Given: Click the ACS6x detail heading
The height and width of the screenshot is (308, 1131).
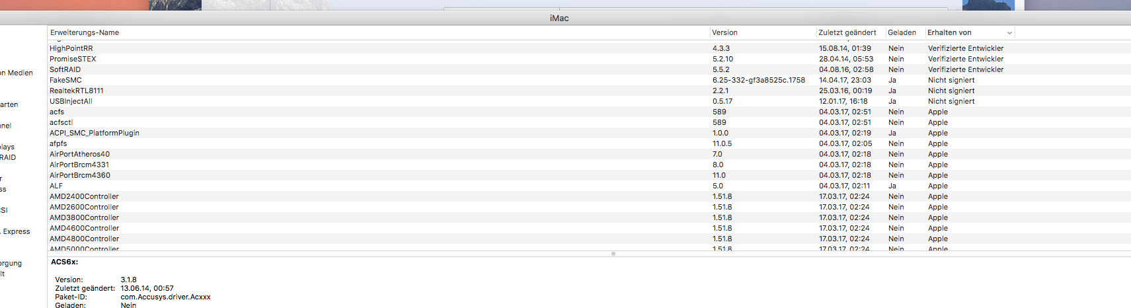Looking at the screenshot, I should (x=64, y=262).
